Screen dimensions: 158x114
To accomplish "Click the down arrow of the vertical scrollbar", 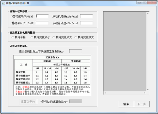I will tap(148, 90).
